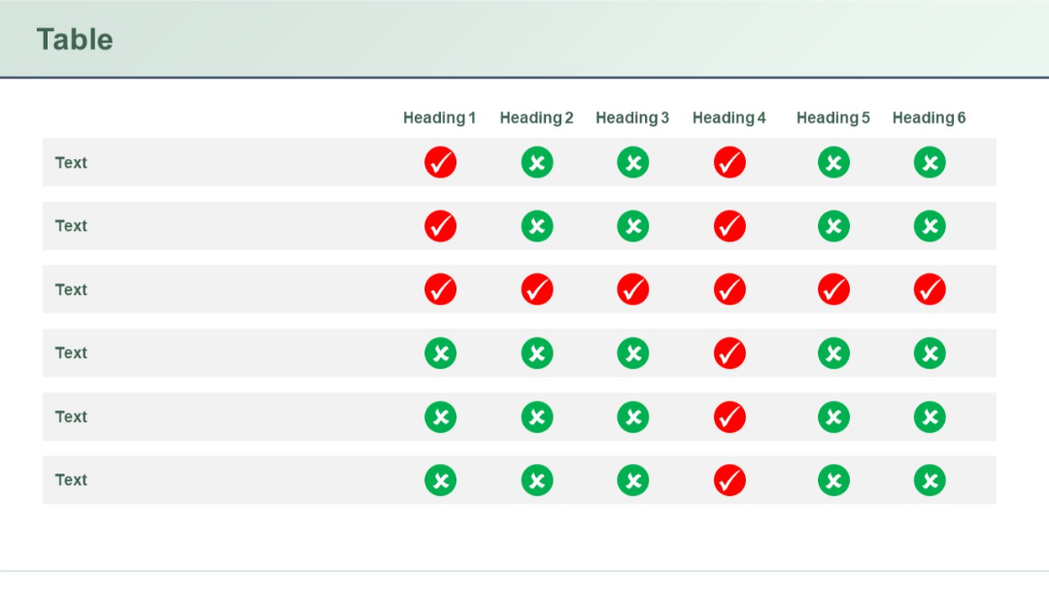Click the Table title text
The height and width of the screenshot is (590, 1049).
click(x=75, y=40)
